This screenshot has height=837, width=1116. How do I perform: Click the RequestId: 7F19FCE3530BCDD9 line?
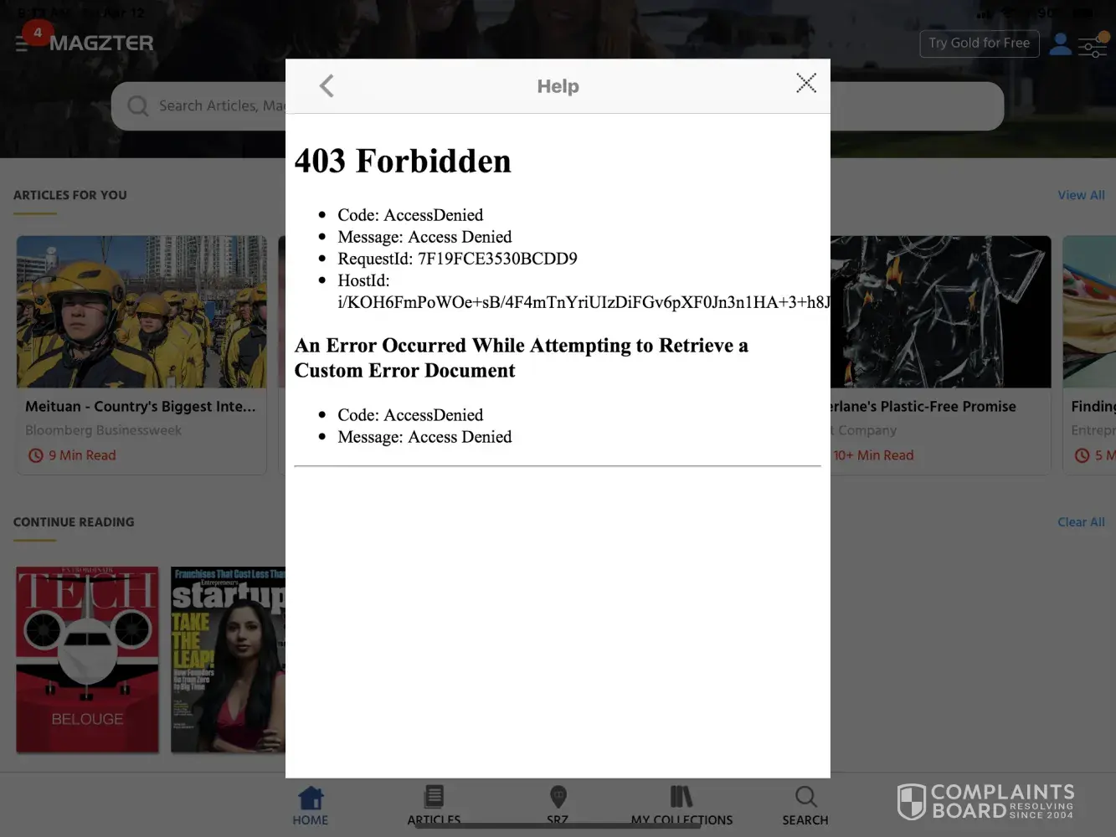tap(457, 259)
